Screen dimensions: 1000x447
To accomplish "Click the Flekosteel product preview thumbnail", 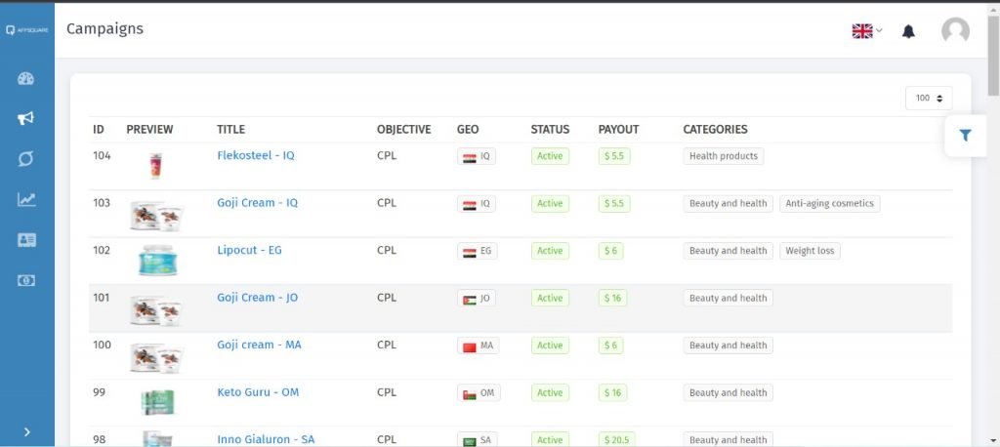I will (154, 165).
